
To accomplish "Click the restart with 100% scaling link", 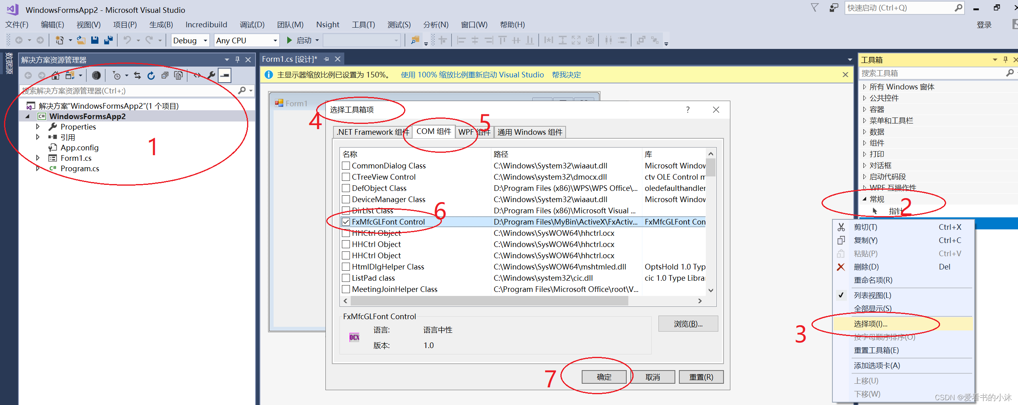I will pyautogui.click(x=472, y=75).
